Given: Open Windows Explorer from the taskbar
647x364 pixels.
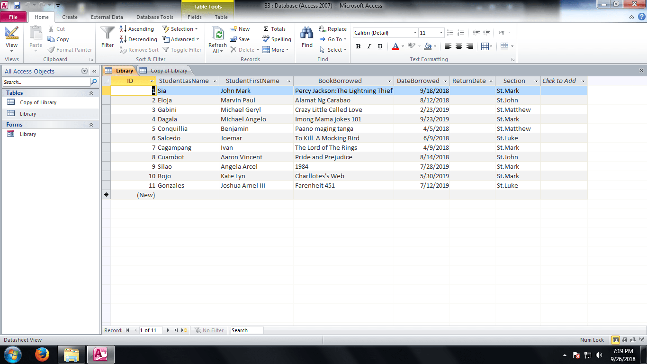Looking at the screenshot, I should [x=72, y=355].
